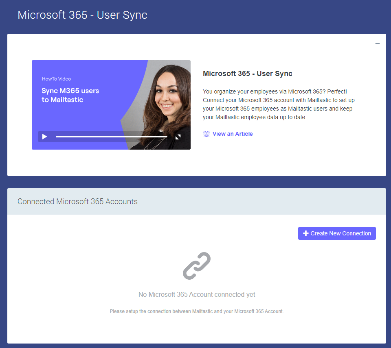This screenshot has height=348, width=391.
Task: Click the bold Microsoft 365 - User Sync heading
Action: tap(247, 74)
